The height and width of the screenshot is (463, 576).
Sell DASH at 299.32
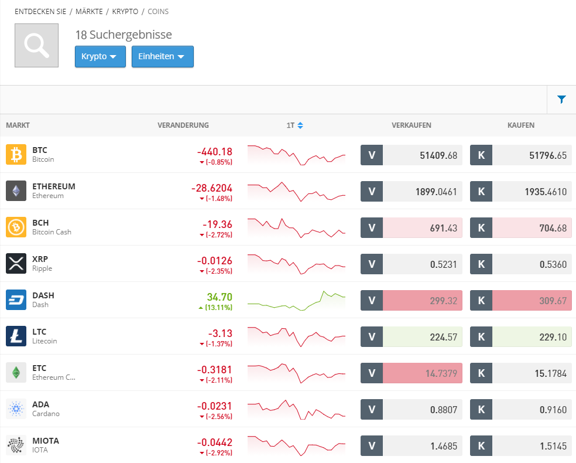coord(411,301)
